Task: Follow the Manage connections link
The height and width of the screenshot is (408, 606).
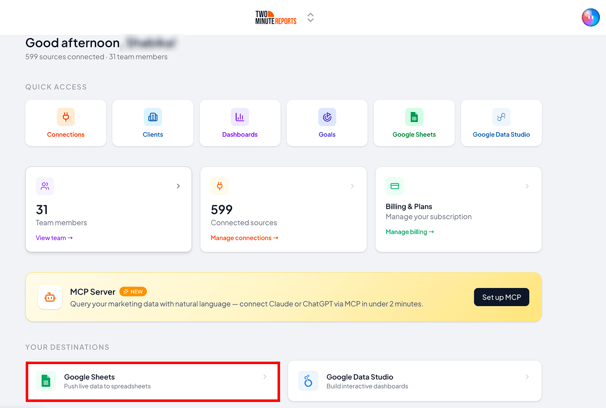Action: [245, 238]
